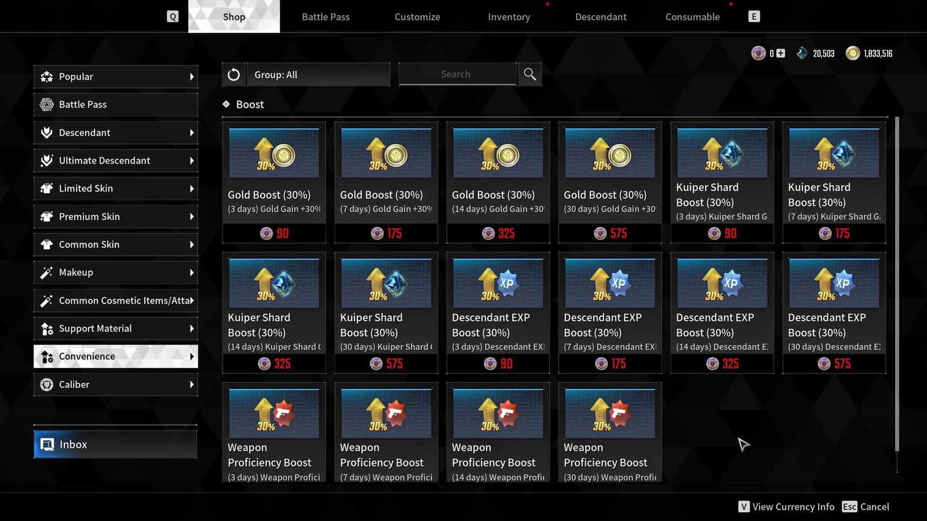Image resolution: width=927 pixels, height=521 pixels.
Task: Expand the Ultimate Descendant category arrow
Action: (x=192, y=160)
